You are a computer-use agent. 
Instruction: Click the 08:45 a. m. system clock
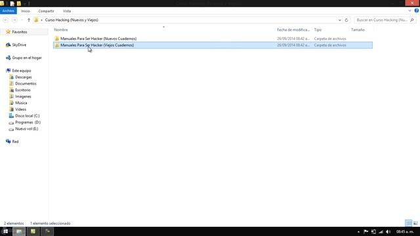(405, 231)
